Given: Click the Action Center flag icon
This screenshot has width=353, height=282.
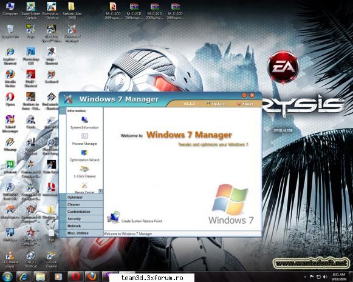Looking at the screenshot, I should (312, 277).
